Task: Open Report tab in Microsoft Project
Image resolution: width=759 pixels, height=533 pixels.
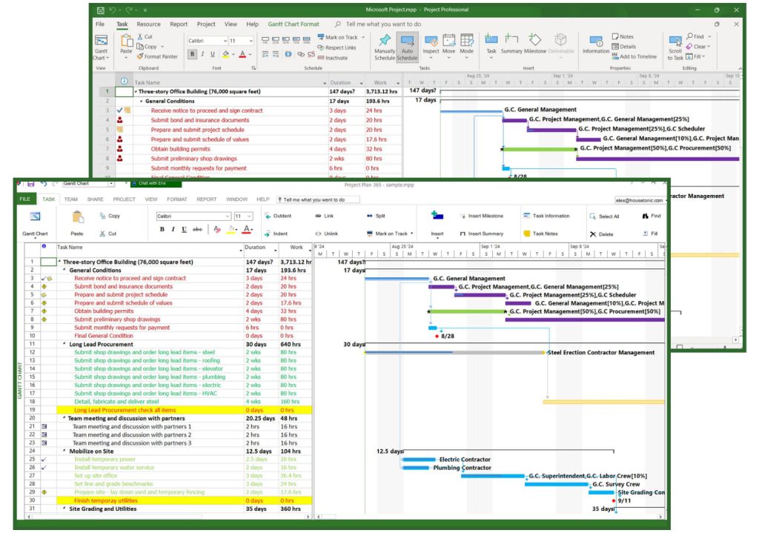Action: click(x=179, y=24)
